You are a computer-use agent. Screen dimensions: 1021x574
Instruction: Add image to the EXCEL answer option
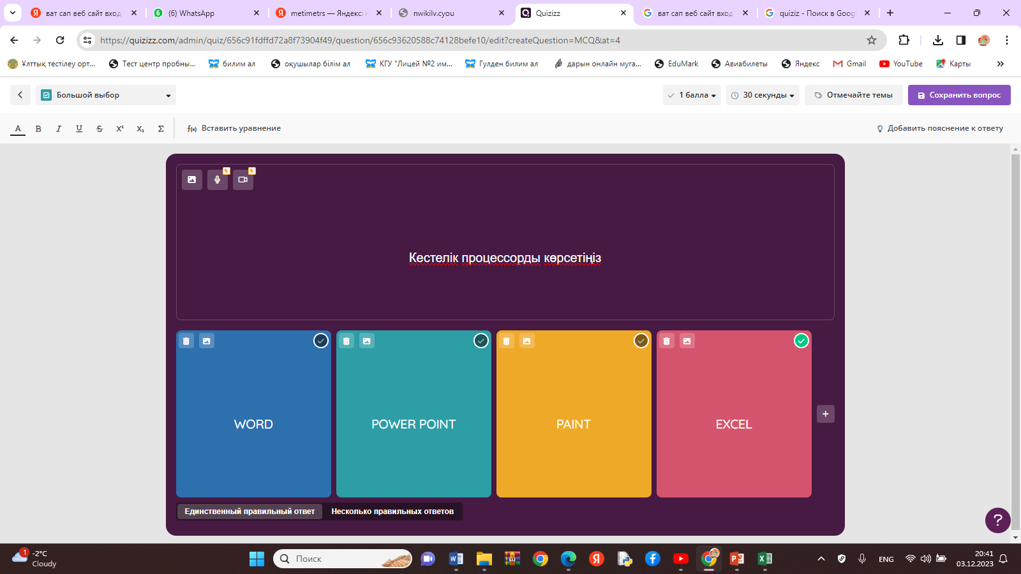687,341
